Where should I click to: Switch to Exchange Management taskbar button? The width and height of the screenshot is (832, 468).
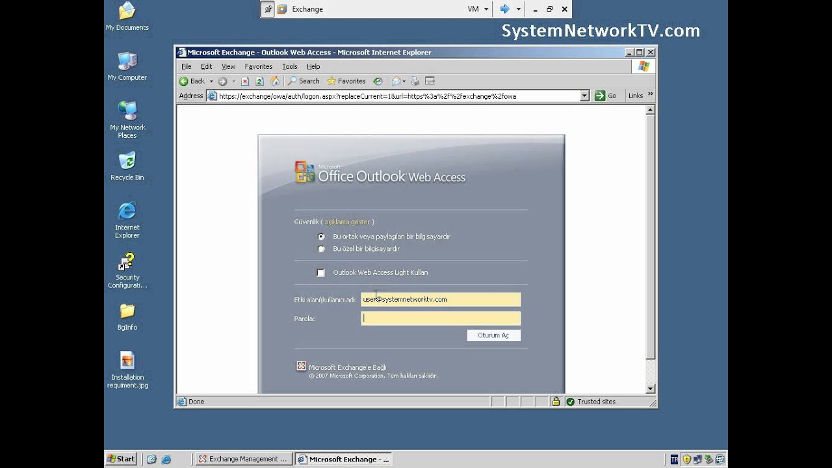tap(243, 459)
